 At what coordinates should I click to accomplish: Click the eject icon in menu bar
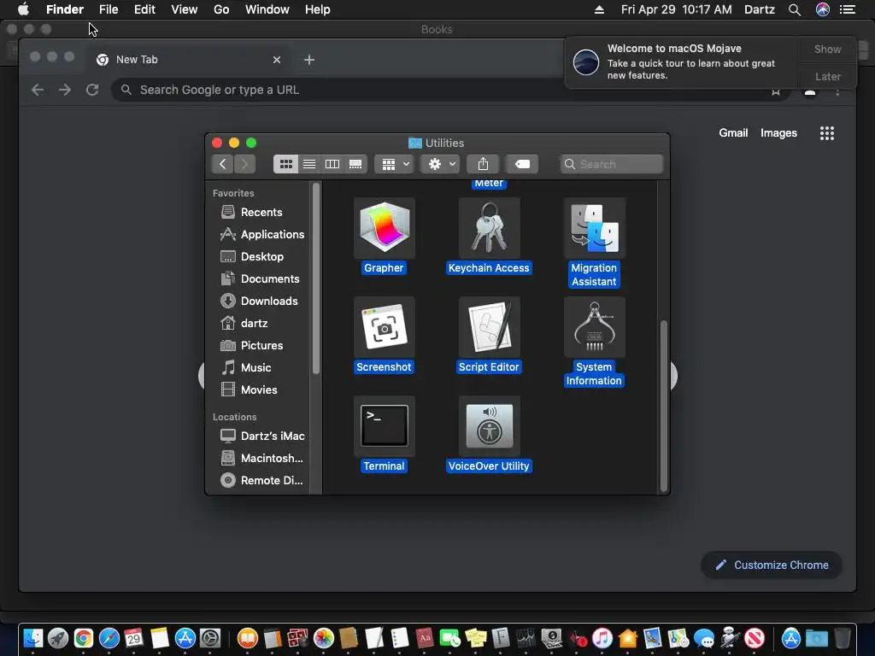pyautogui.click(x=599, y=9)
